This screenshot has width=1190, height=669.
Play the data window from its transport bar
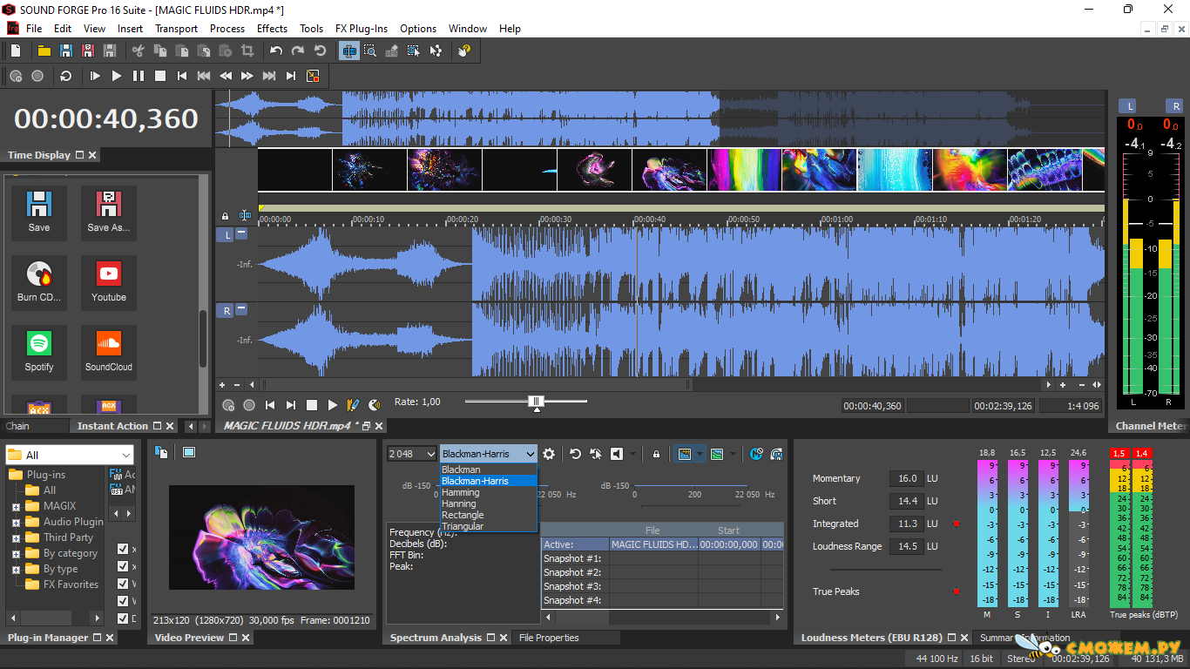click(332, 405)
